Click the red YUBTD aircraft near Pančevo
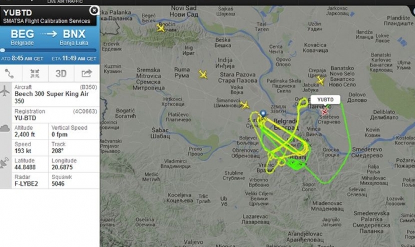The height and width of the screenshot is (247, 415). click(325, 111)
